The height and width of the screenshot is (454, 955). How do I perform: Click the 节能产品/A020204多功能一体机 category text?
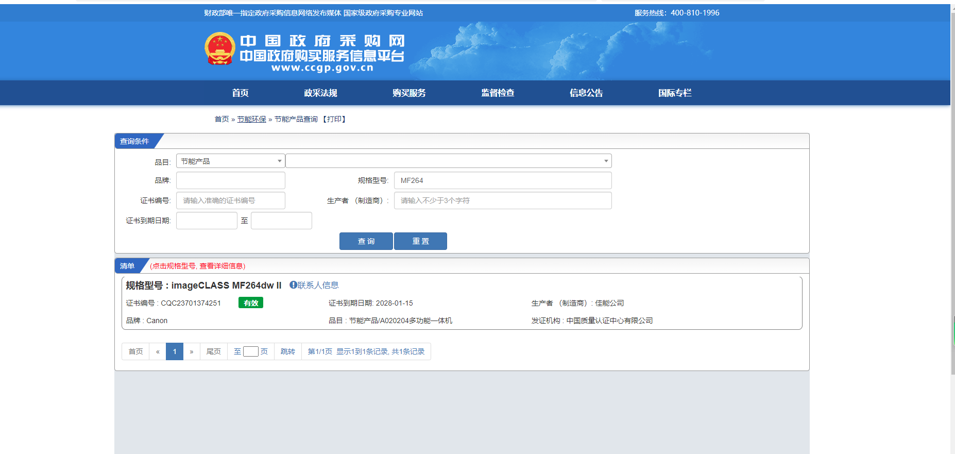coord(401,321)
